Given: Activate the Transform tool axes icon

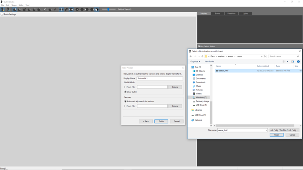Looking at the screenshot, I should pyautogui.click(x=50, y=9).
